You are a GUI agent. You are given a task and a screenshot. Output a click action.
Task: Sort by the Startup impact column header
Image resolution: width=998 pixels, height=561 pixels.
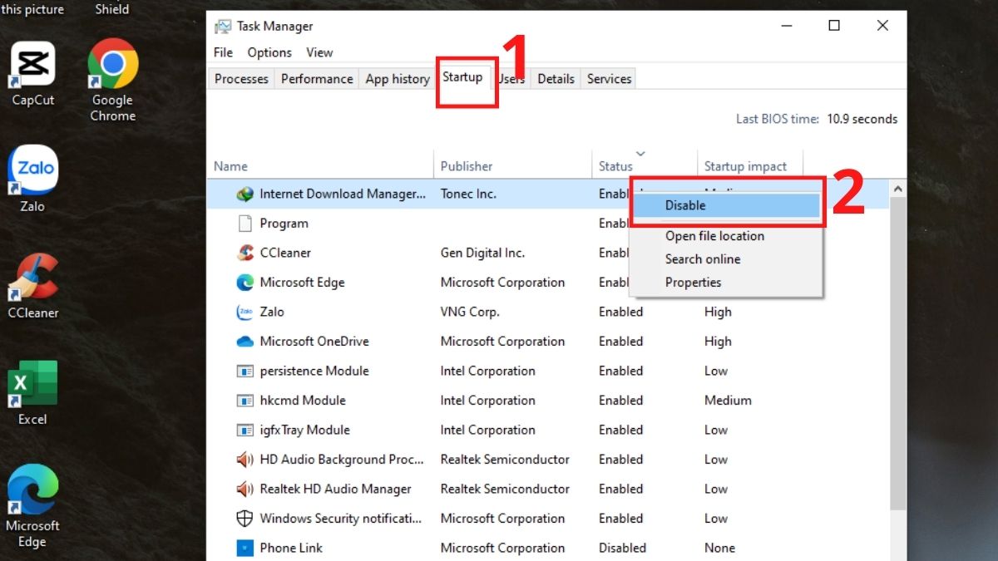pyautogui.click(x=749, y=166)
